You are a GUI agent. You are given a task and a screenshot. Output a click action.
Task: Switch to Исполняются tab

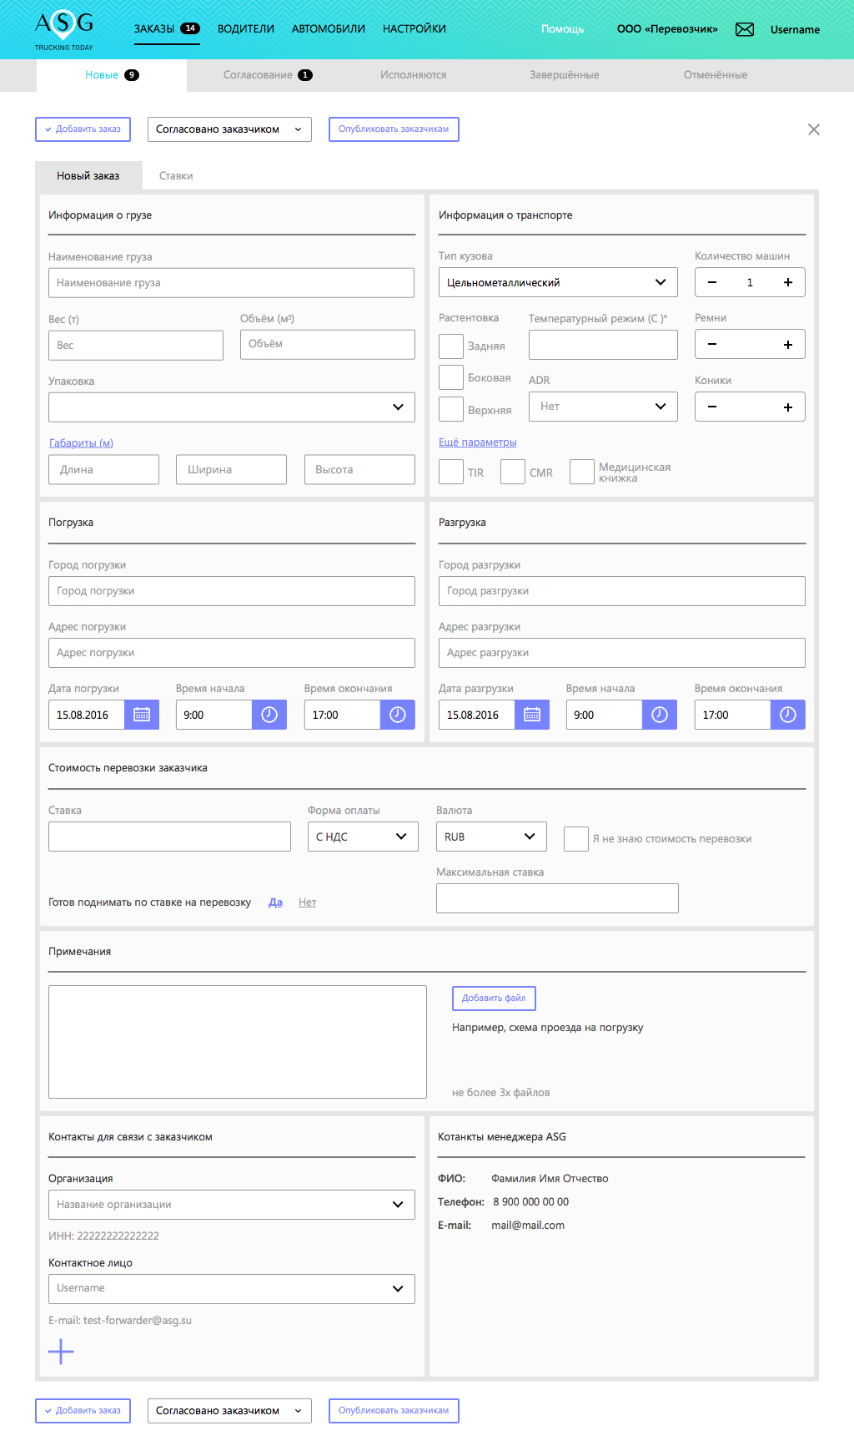414,75
